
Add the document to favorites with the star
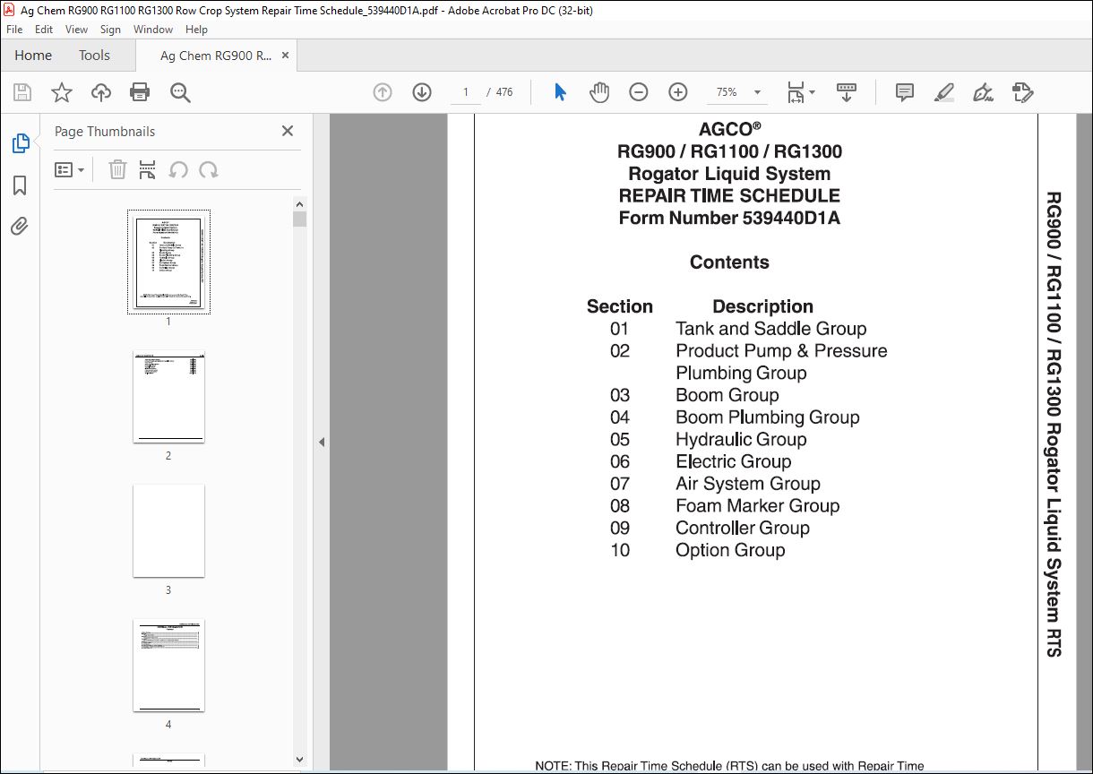tap(62, 92)
